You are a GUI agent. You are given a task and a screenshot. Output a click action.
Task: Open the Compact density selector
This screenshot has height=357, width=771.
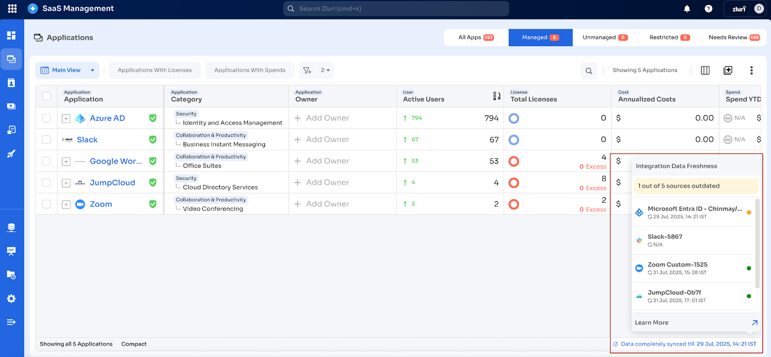click(134, 344)
